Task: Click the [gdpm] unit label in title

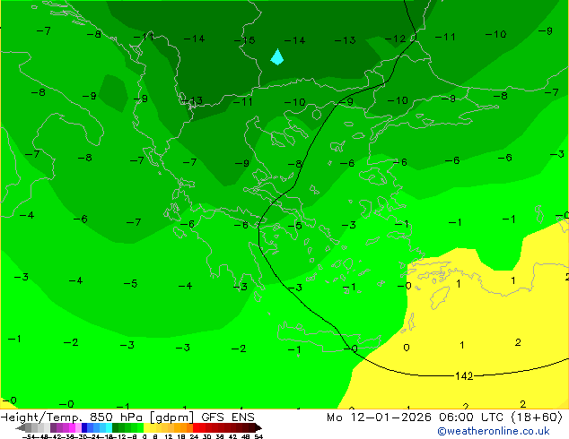Action: pos(171,417)
